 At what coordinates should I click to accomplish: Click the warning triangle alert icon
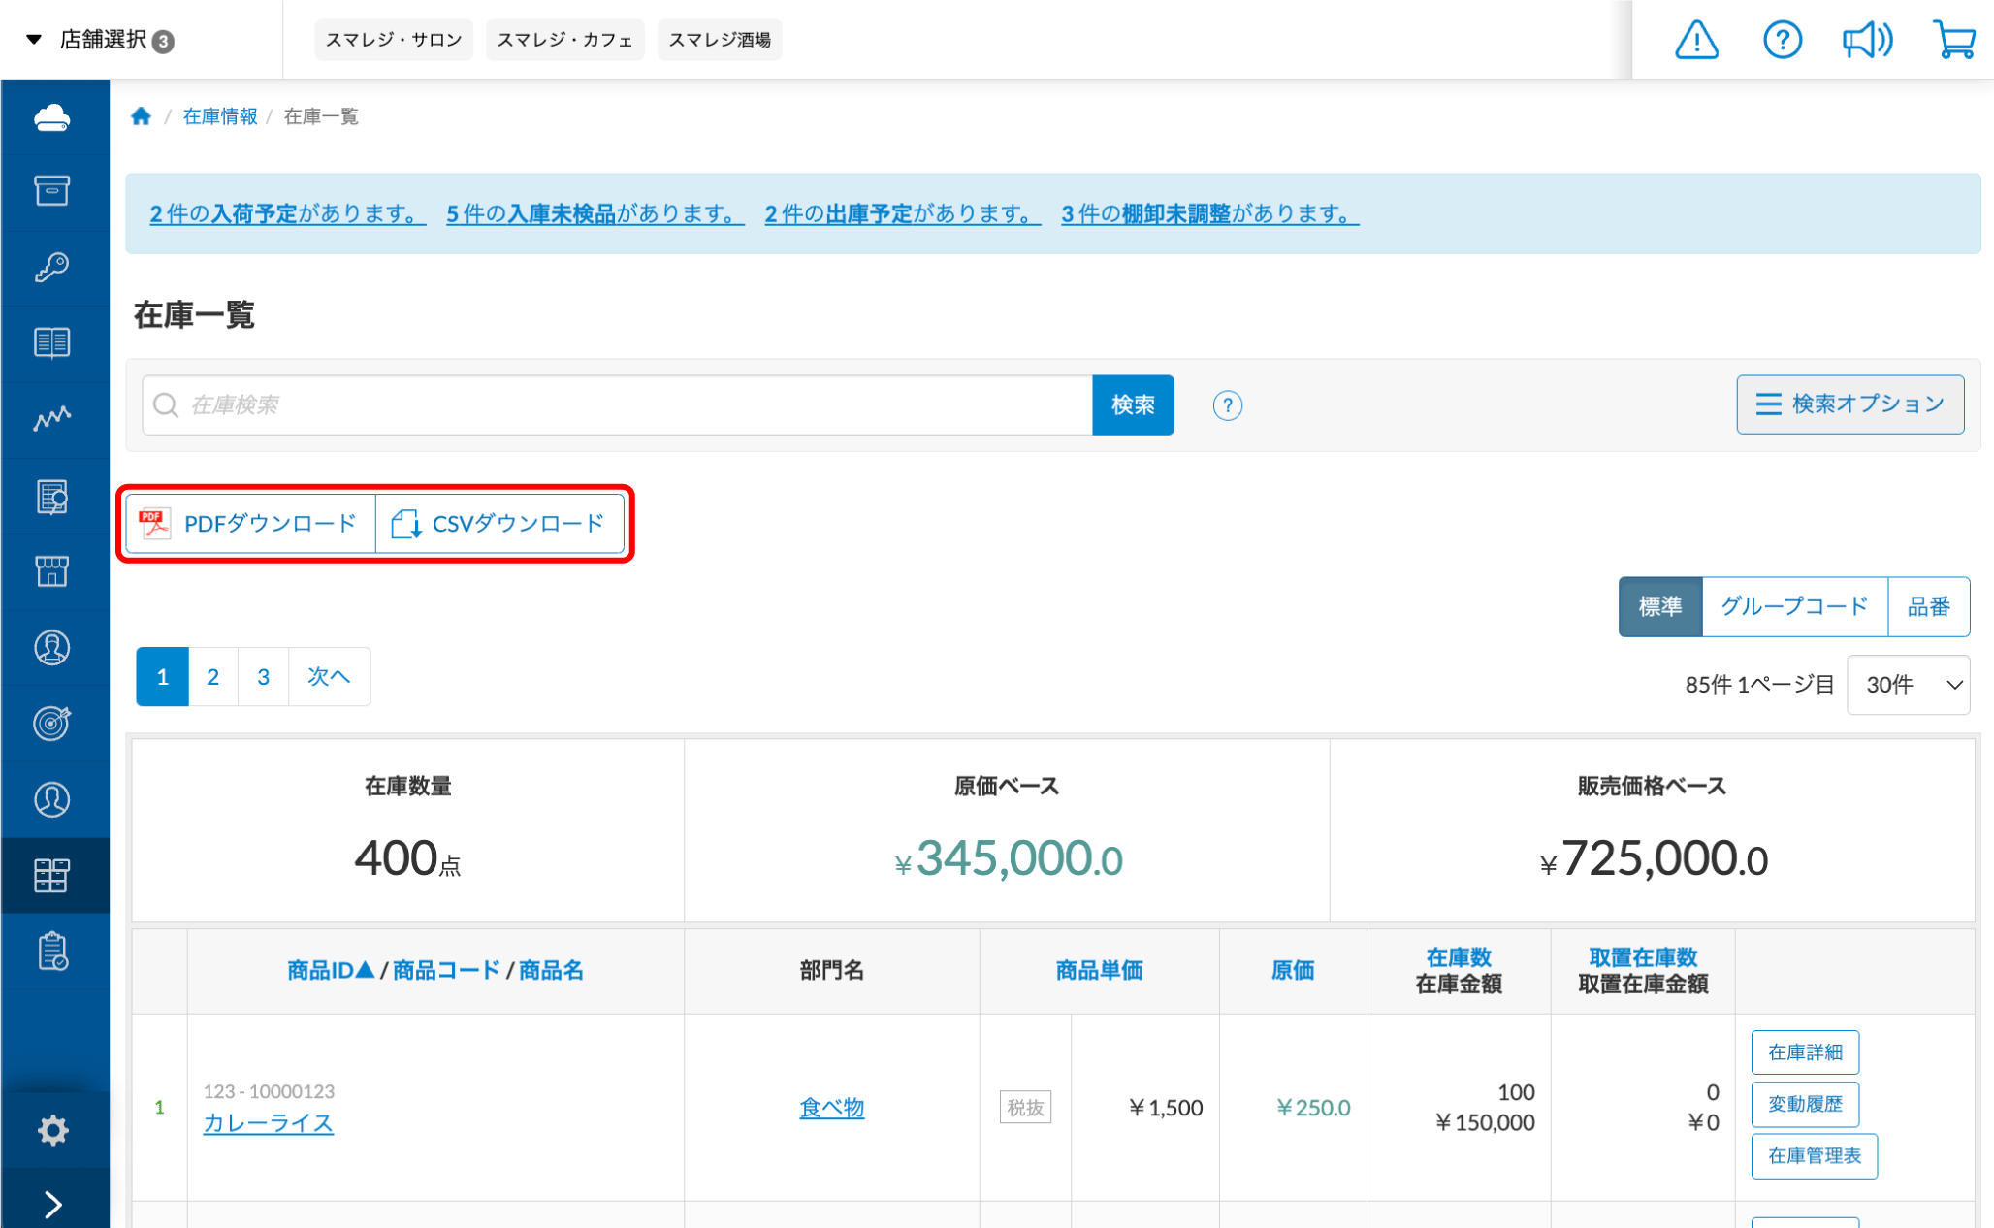(1696, 41)
